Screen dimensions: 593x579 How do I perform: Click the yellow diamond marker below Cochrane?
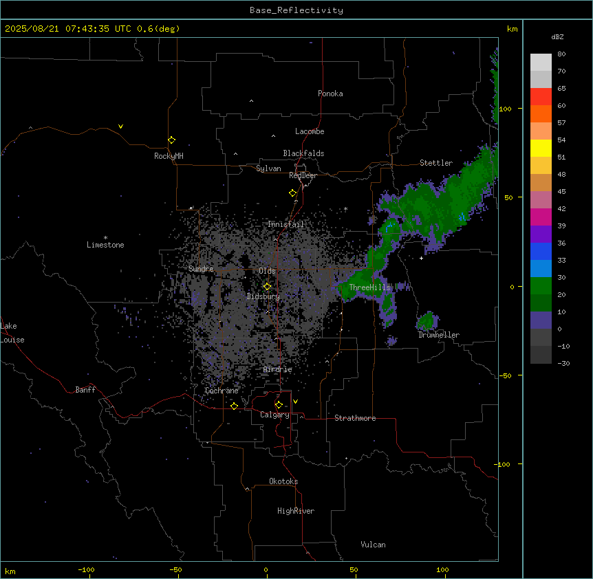click(234, 406)
